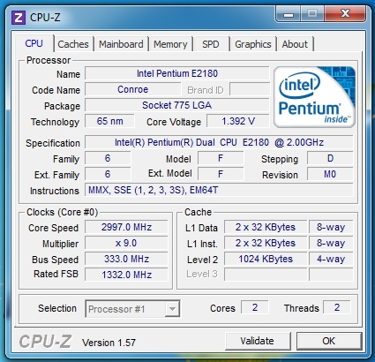Image resolution: width=375 pixels, height=362 pixels.
Task: Click the Validate button
Action: (257, 341)
